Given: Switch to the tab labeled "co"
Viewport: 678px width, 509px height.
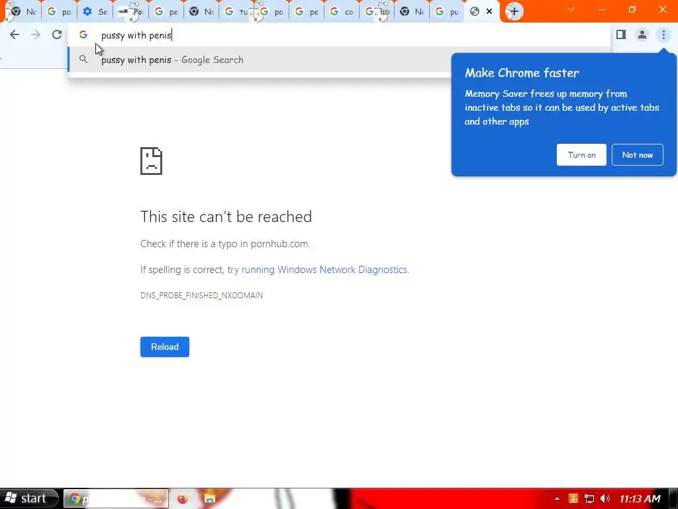Looking at the screenshot, I should (342, 12).
